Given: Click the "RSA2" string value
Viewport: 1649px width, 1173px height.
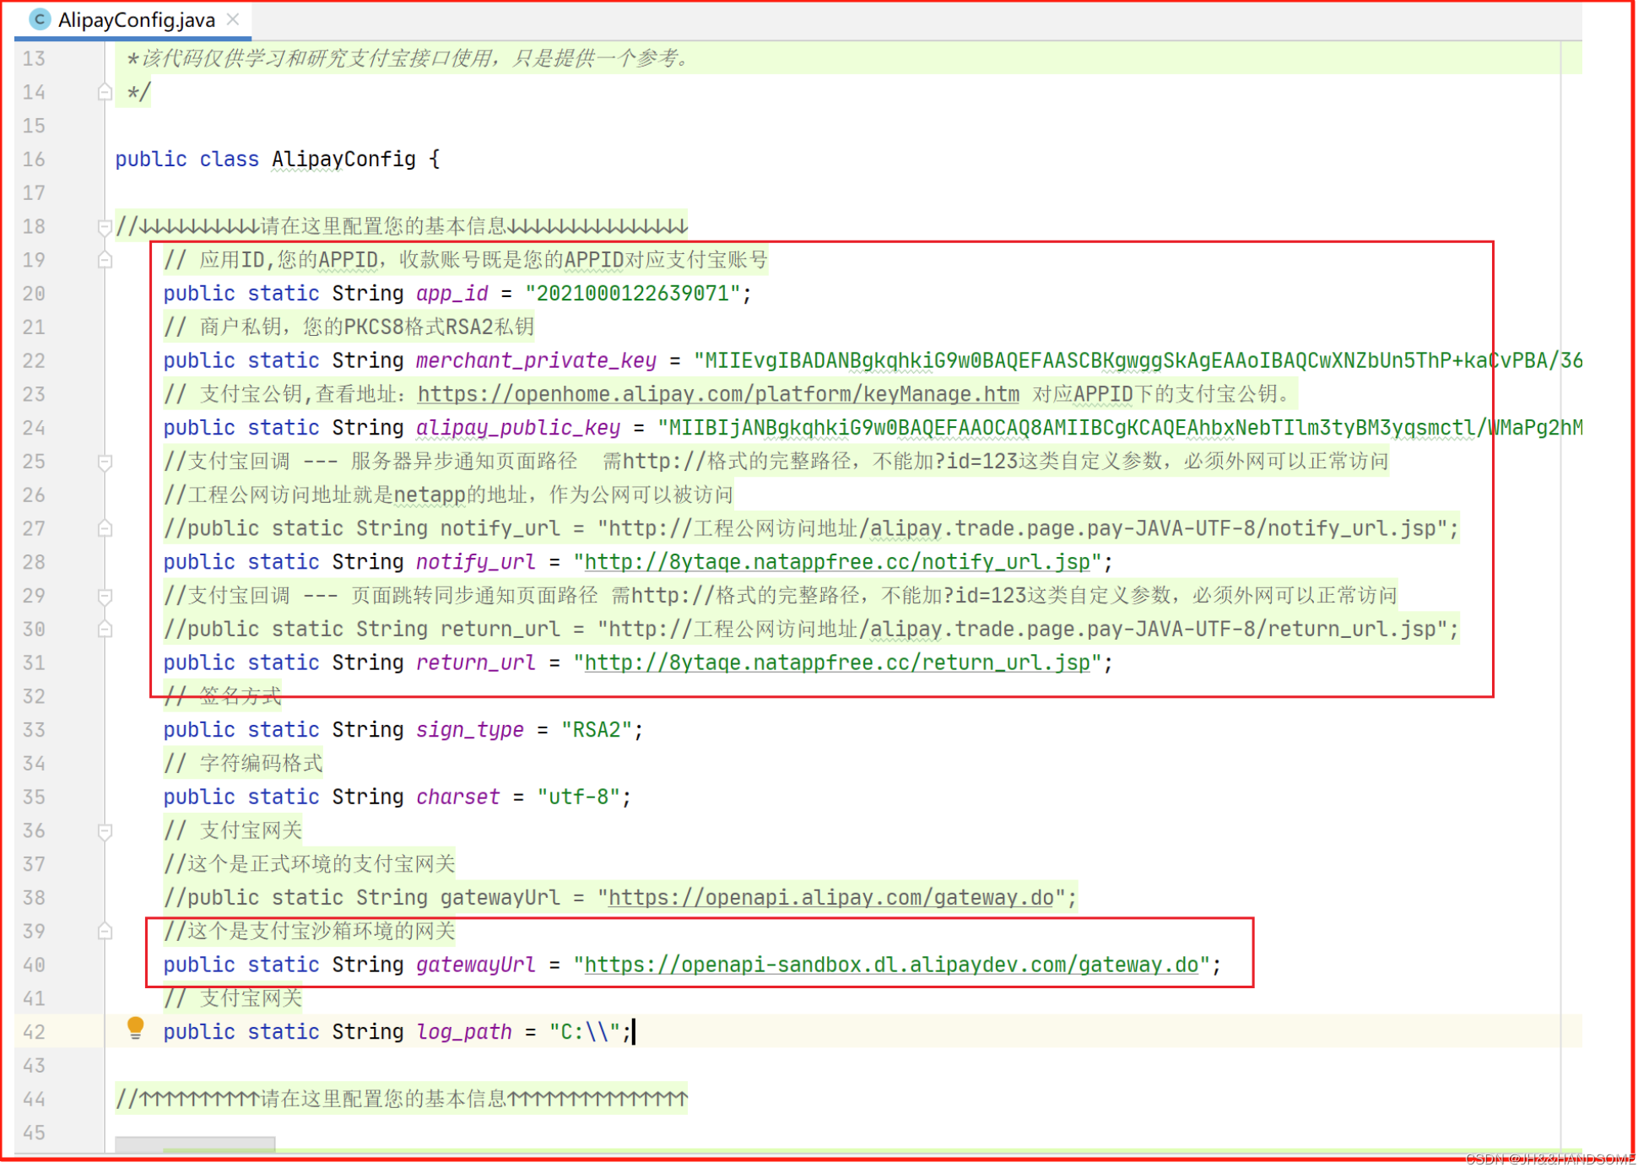Looking at the screenshot, I should [597, 730].
